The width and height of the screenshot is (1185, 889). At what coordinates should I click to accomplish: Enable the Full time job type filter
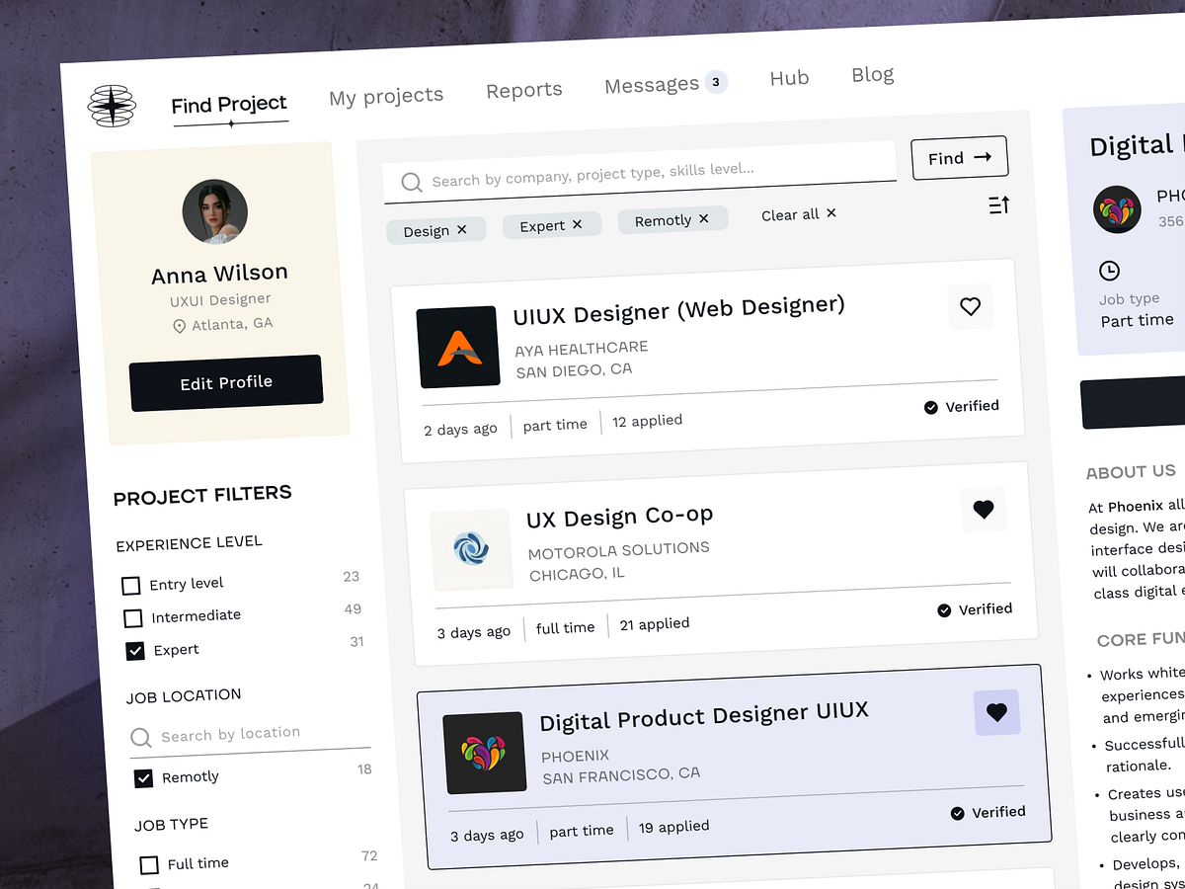coord(149,865)
